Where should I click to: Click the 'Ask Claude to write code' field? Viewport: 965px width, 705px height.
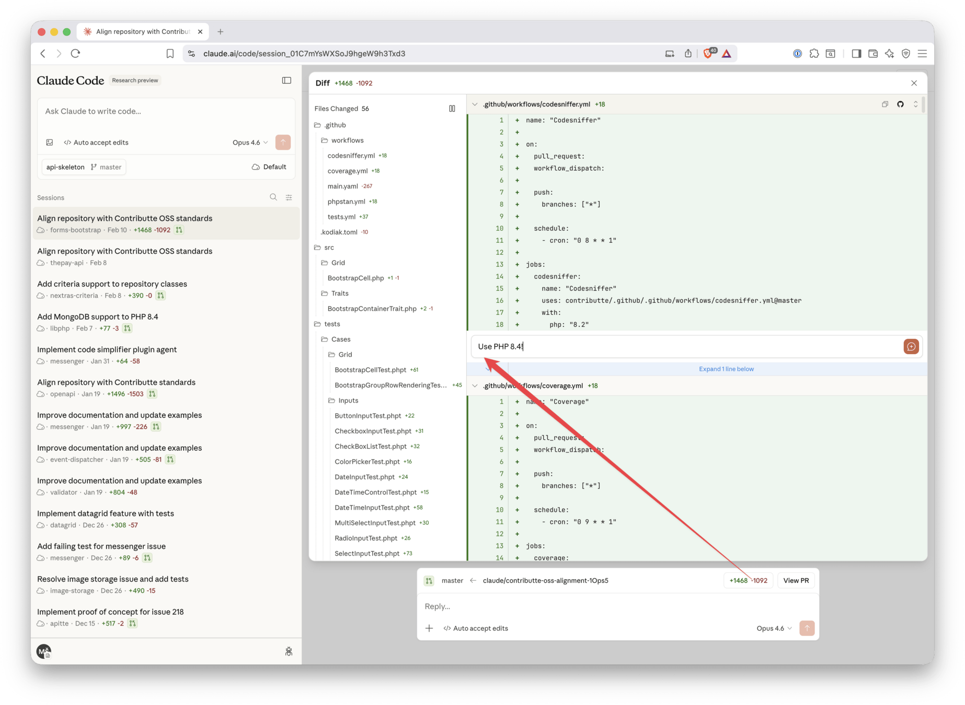(166, 112)
